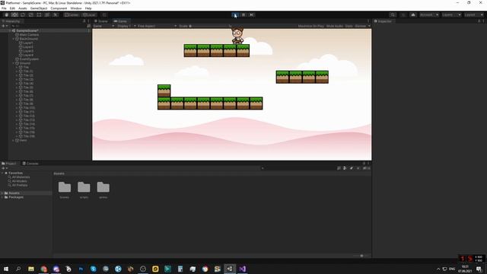487x274 pixels.
Task: Toggle Maximize On Play
Action: click(x=311, y=26)
